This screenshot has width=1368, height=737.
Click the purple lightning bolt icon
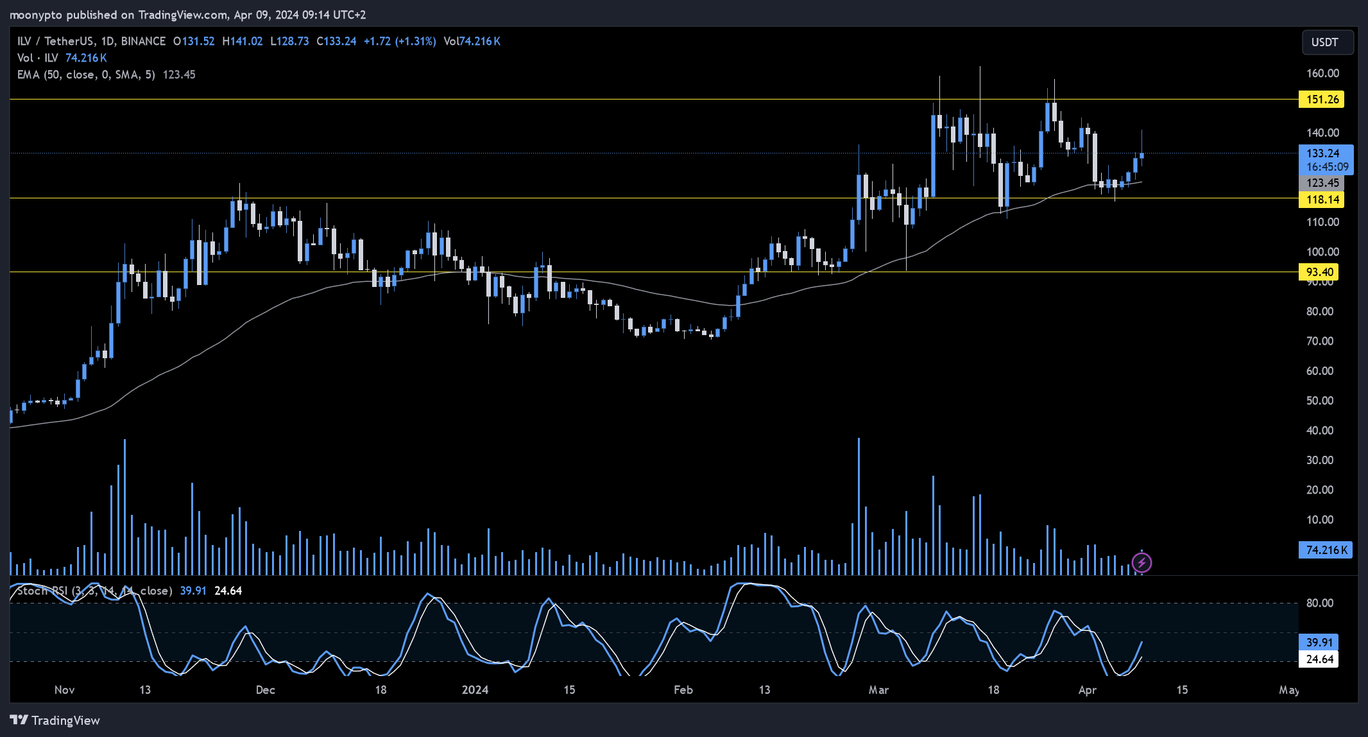pyautogui.click(x=1141, y=563)
